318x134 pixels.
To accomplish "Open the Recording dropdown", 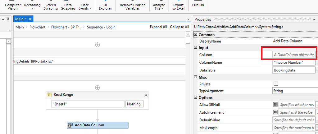I will pos(32,6).
